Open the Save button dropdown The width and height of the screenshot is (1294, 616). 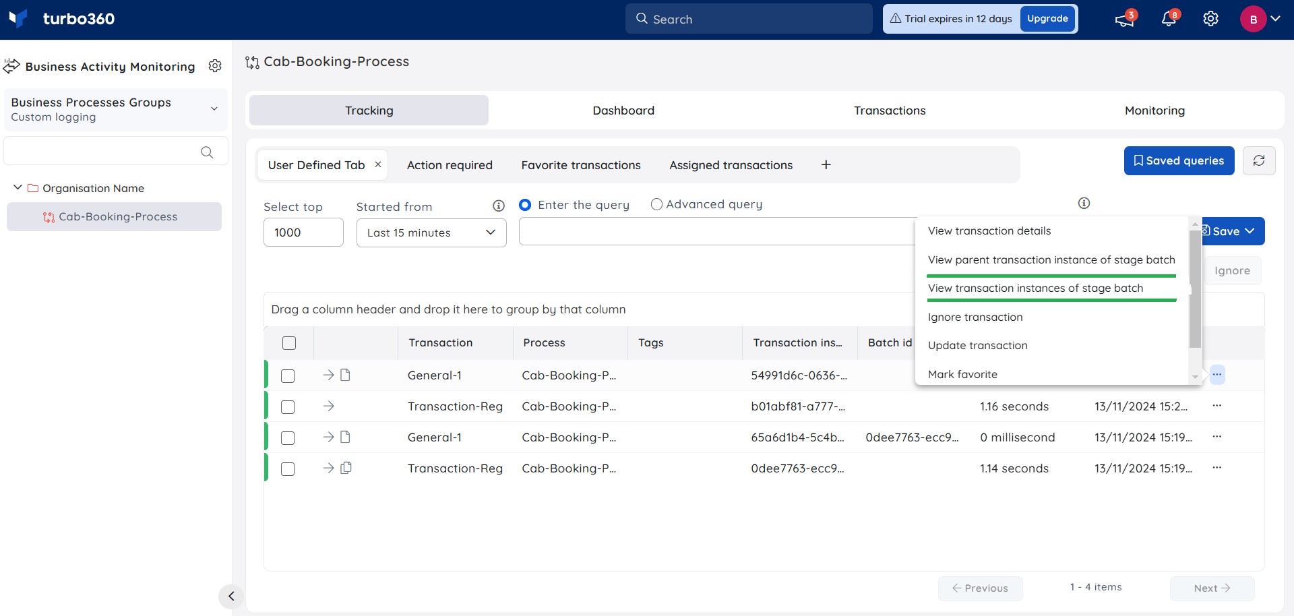click(1250, 231)
